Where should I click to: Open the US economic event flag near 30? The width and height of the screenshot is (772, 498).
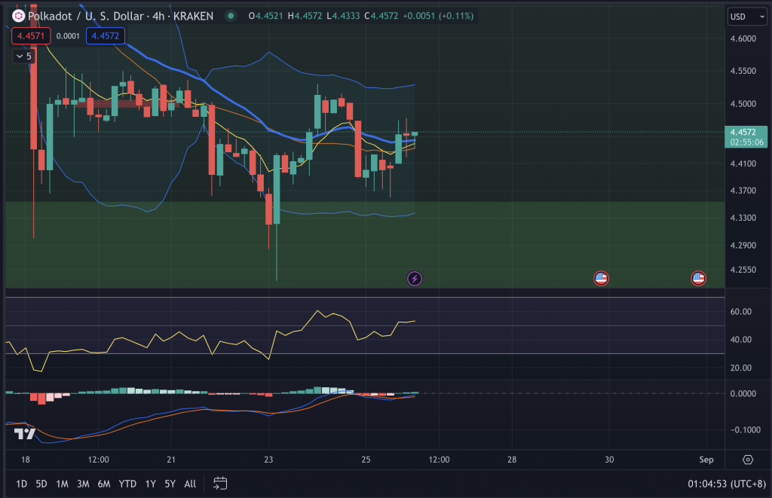click(x=601, y=279)
